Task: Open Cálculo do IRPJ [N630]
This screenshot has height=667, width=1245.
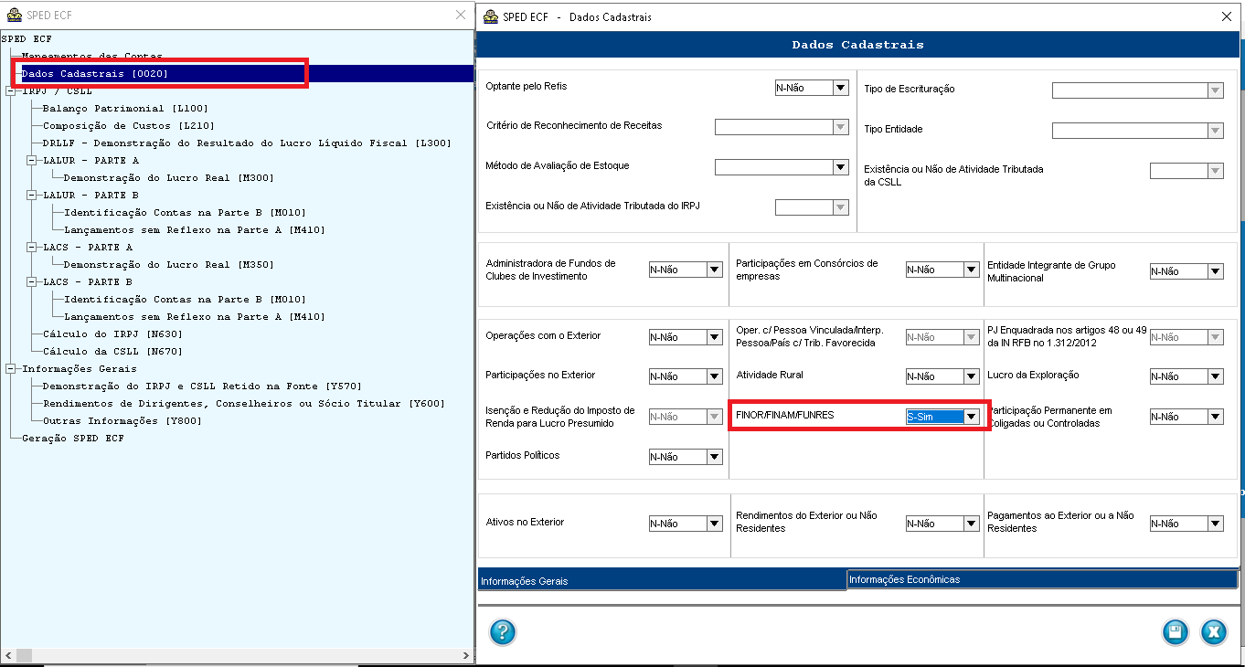Action: (112, 334)
